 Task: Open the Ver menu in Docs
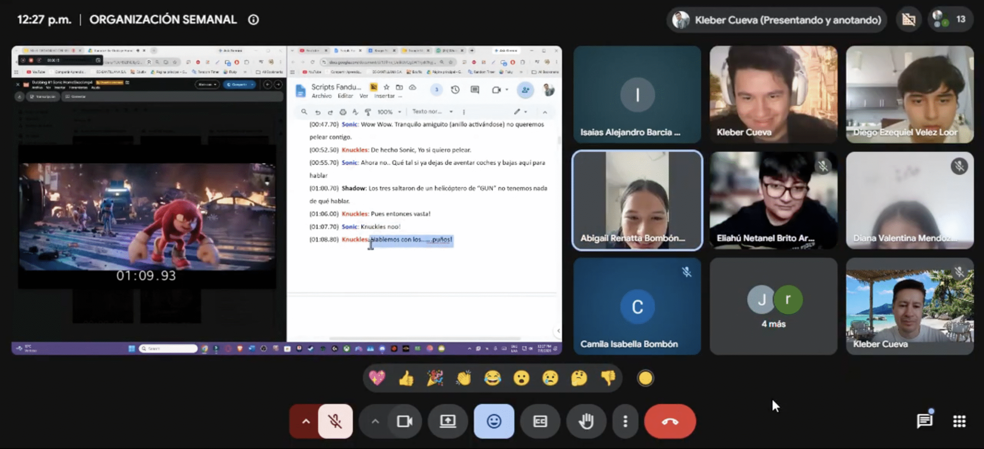(x=364, y=96)
